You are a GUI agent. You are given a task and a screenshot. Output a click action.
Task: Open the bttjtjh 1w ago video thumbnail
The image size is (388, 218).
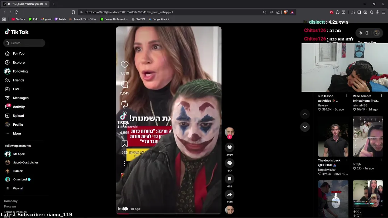click(x=368, y=136)
